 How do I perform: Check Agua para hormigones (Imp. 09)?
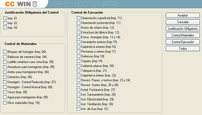5,97
